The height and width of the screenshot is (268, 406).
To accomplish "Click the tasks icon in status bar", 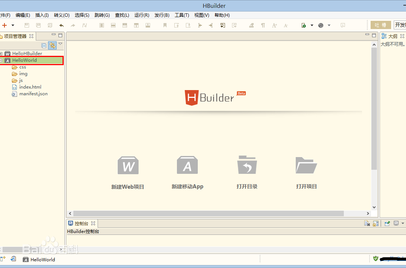I will 13,259.
